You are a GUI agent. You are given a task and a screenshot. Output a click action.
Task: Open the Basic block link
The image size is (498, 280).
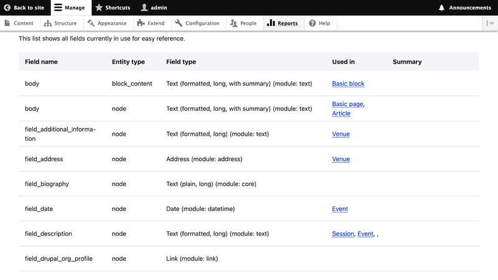coord(348,83)
